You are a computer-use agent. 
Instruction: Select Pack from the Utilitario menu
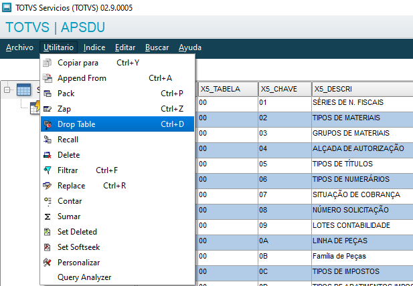coord(117,94)
